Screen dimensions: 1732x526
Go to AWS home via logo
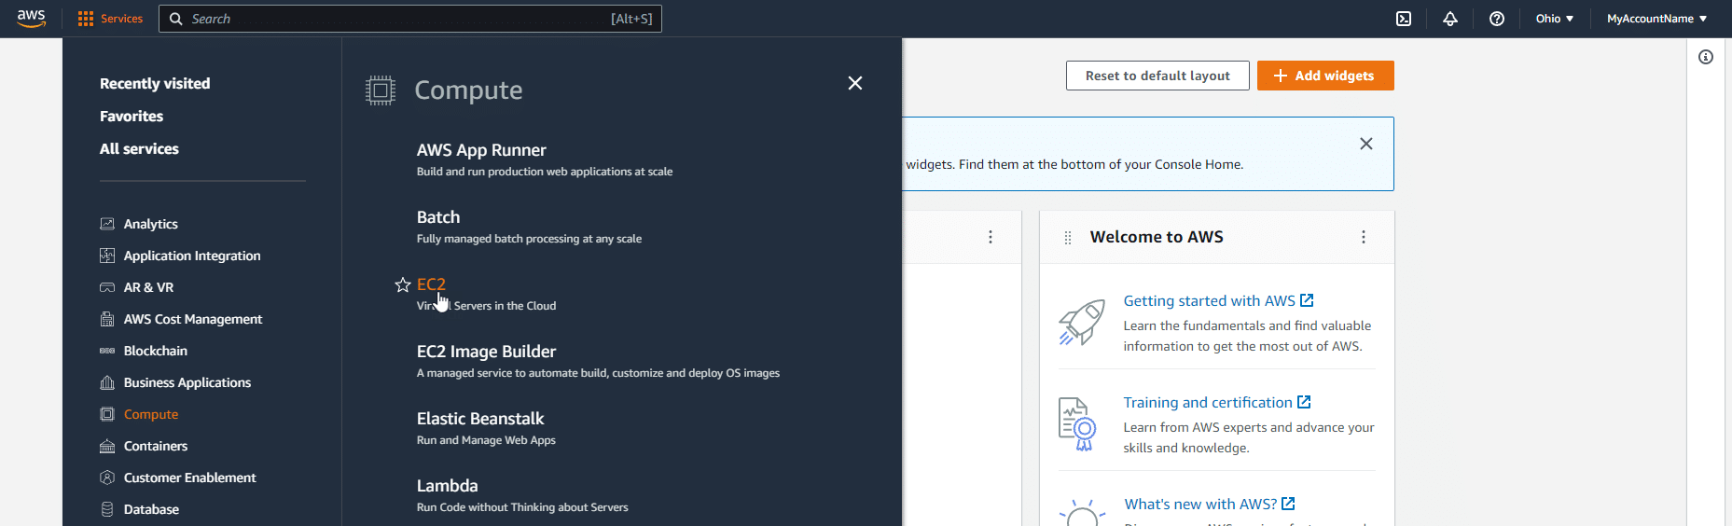click(x=31, y=19)
